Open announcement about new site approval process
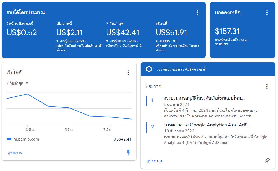278x171 pixels. pyautogui.click(x=204, y=98)
